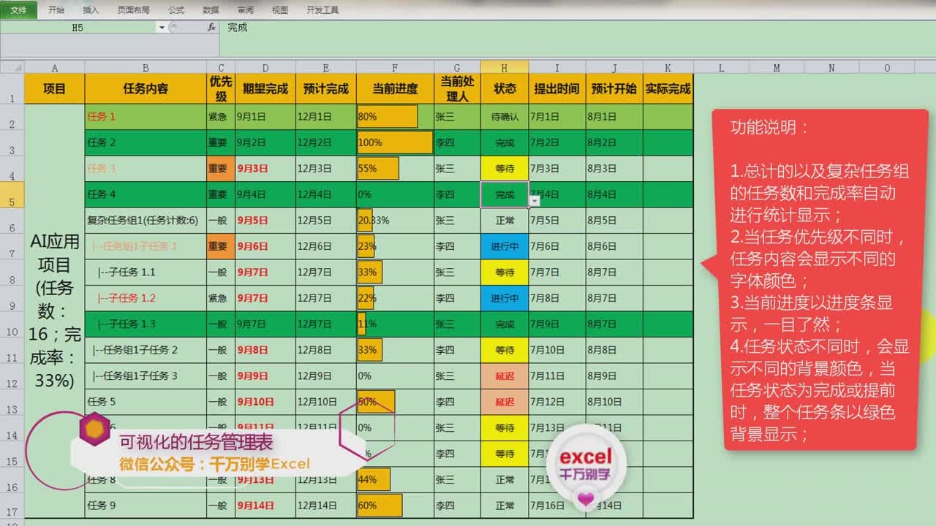This screenshot has width=936, height=526.
Task: Open the 文件 (File) tab
Action: coord(18,10)
